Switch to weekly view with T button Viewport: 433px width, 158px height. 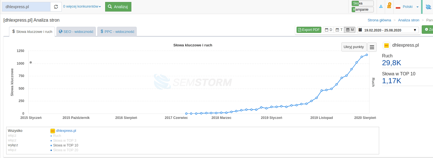pyautogui.click(x=339, y=30)
